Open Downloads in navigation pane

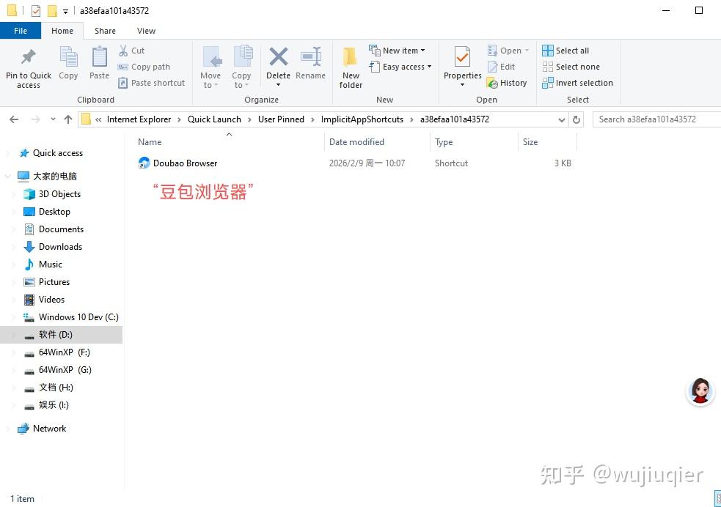point(60,247)
